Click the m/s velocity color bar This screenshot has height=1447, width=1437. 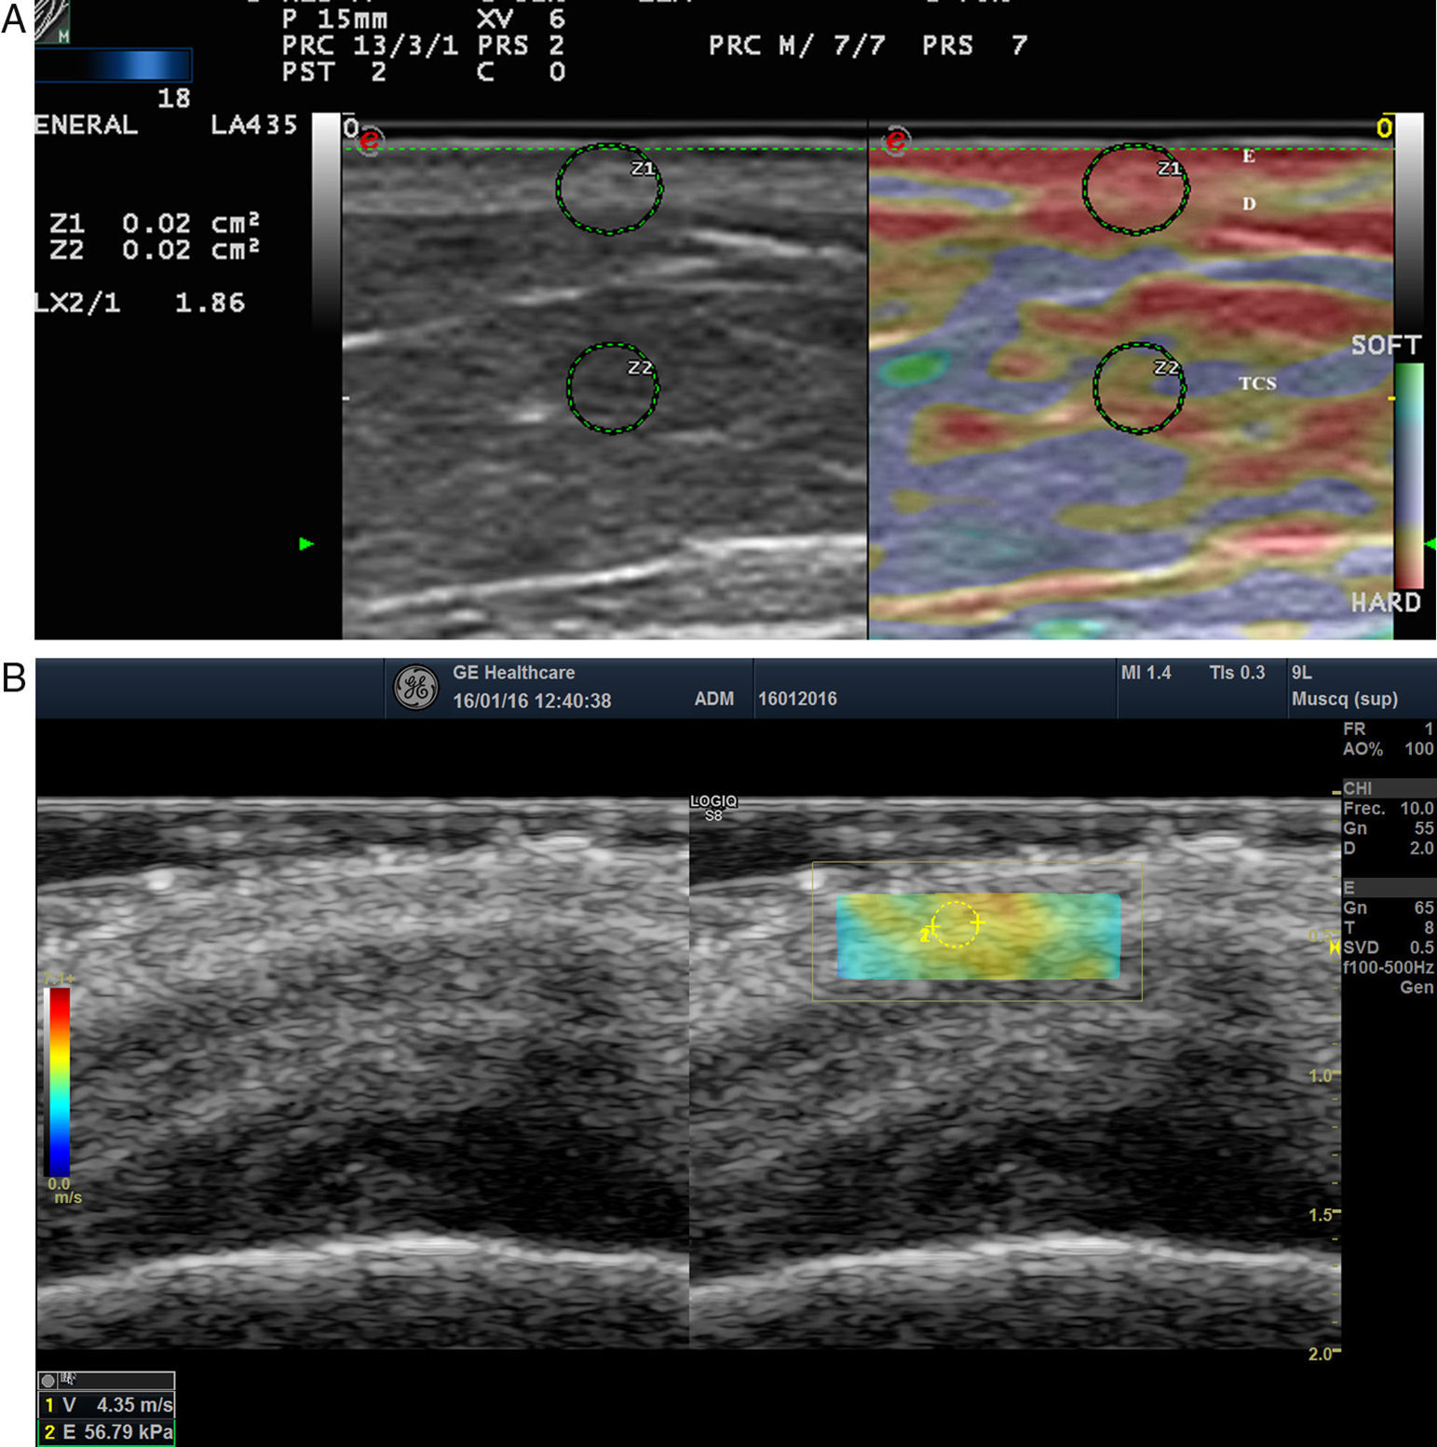[58, 1081]
